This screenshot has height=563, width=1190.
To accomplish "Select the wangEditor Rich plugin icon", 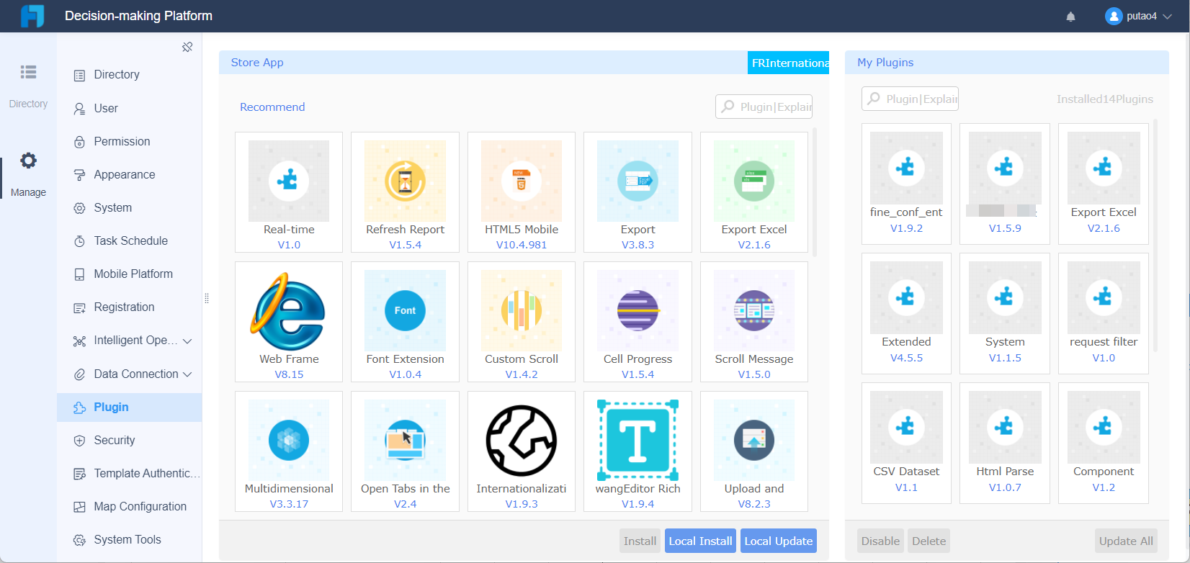I will [x=637, y=440].
